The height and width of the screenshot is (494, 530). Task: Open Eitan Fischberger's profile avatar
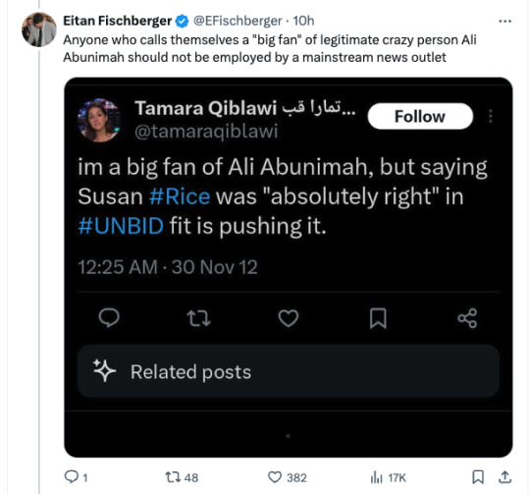click(39, 29)
